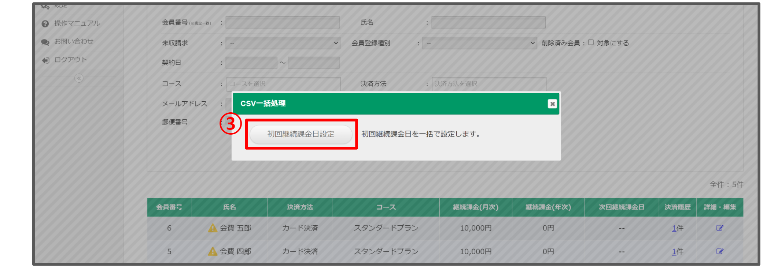The width and height of the screenshot is (763, 270).
Task: Tick the 削除済み会員 対象にする checkbox
Action: [x=591, y=42]
